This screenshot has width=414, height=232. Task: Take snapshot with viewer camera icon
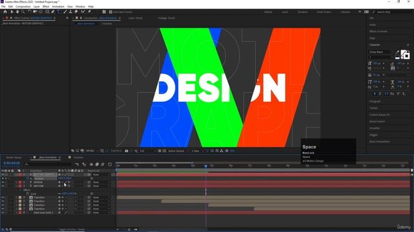(x=127, y=151)
